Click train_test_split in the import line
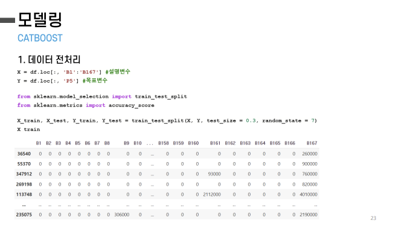Viewport: 402px width, 226px height. 161,96
